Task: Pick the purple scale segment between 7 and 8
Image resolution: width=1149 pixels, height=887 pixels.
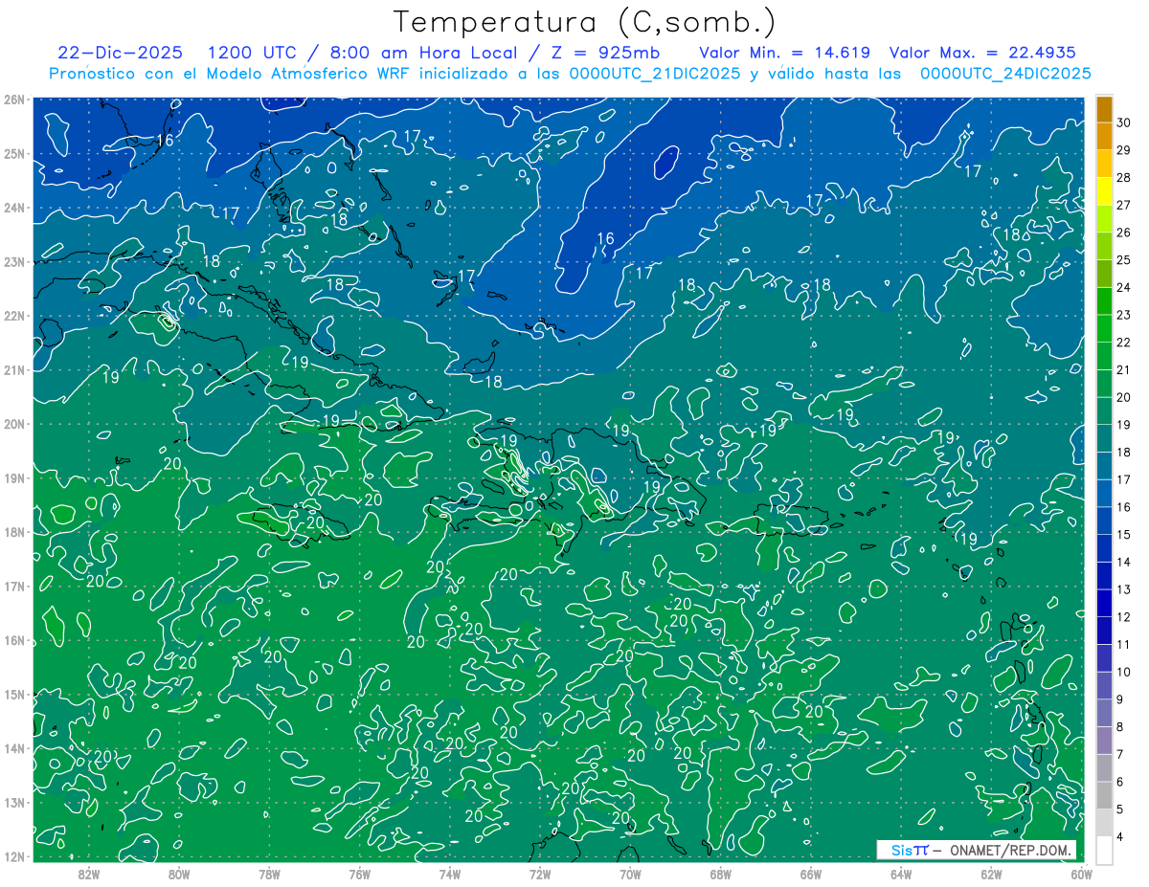Action: click(1104, 740)
